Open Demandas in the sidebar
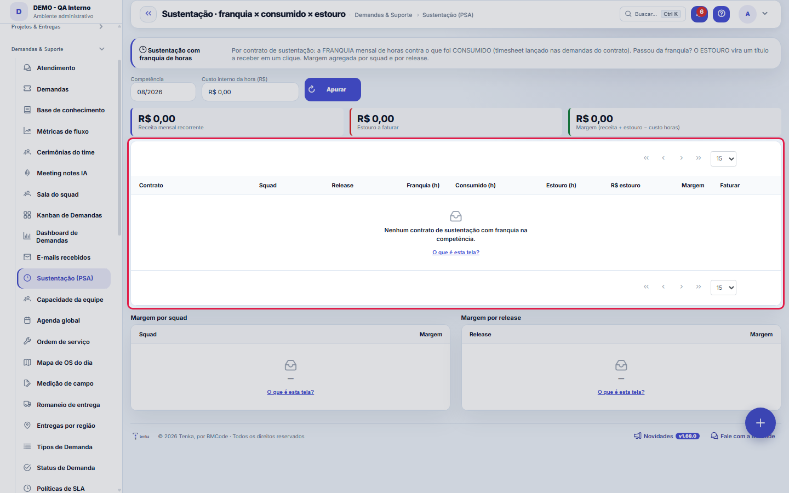This screenshot has height=493, width=789. coord(64,89)
